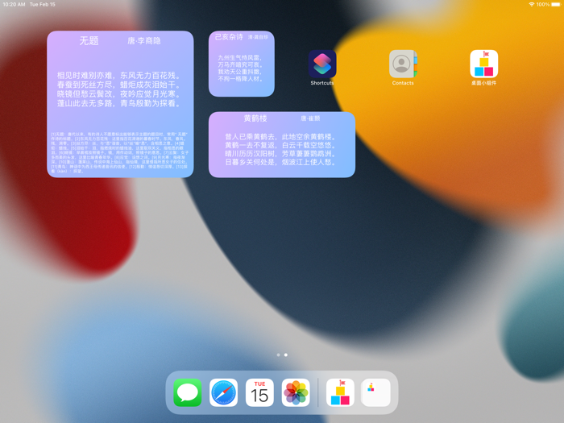Tap the line 昔人已乘黄鹤去
Screen dimensions: 564x423
click(x=251, y=137)
